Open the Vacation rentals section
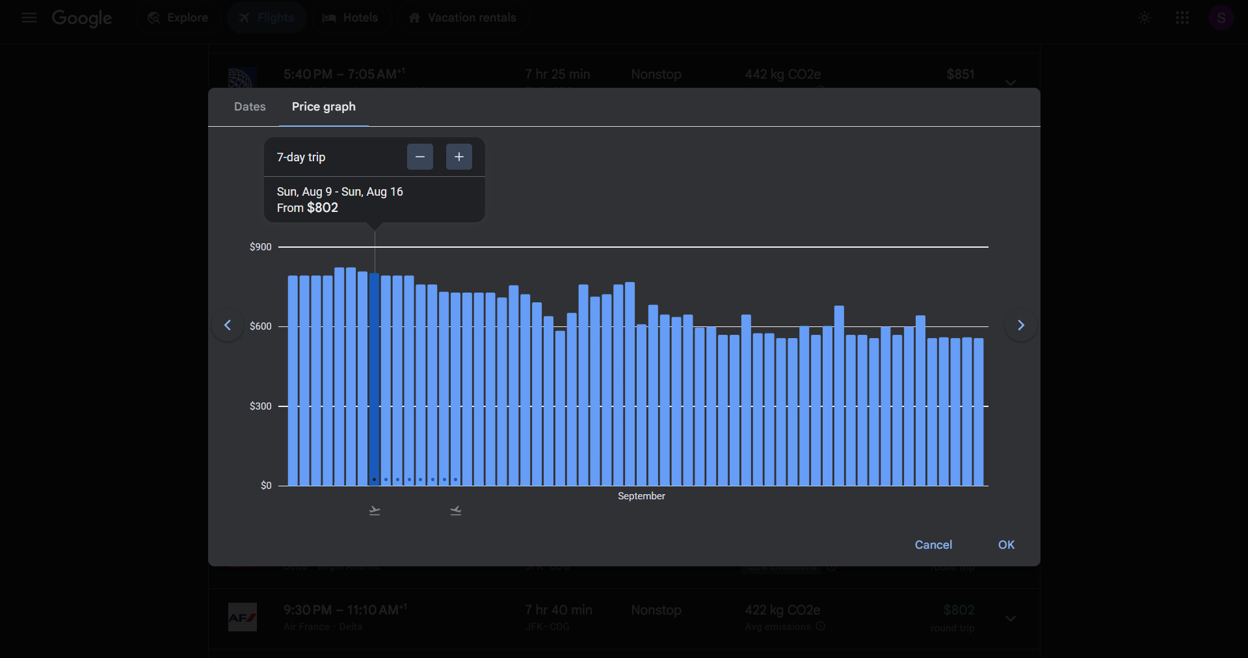1248x658 pixels. point(462,18)
